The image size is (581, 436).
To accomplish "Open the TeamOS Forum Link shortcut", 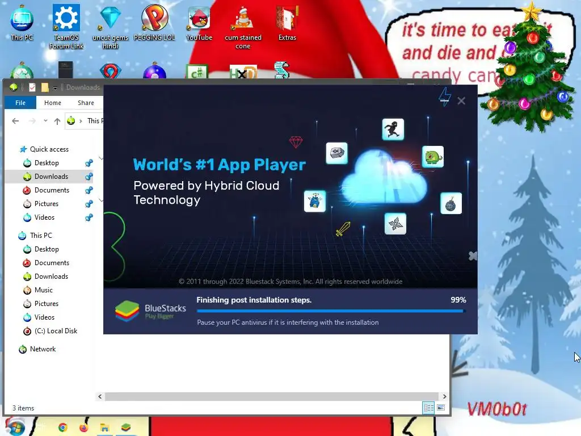I will pos(66,26).
